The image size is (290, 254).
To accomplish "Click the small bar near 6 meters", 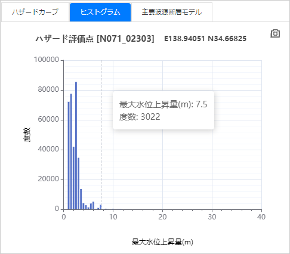I will pyautogui.click(x=93, y=206).
